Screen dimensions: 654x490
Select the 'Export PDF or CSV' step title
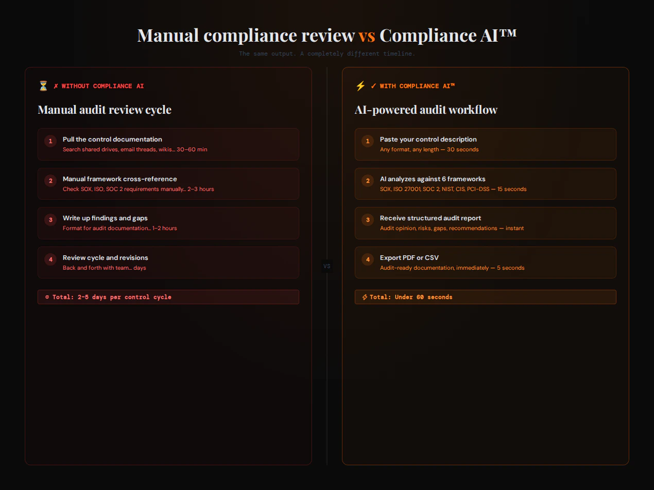coord(409,258)
